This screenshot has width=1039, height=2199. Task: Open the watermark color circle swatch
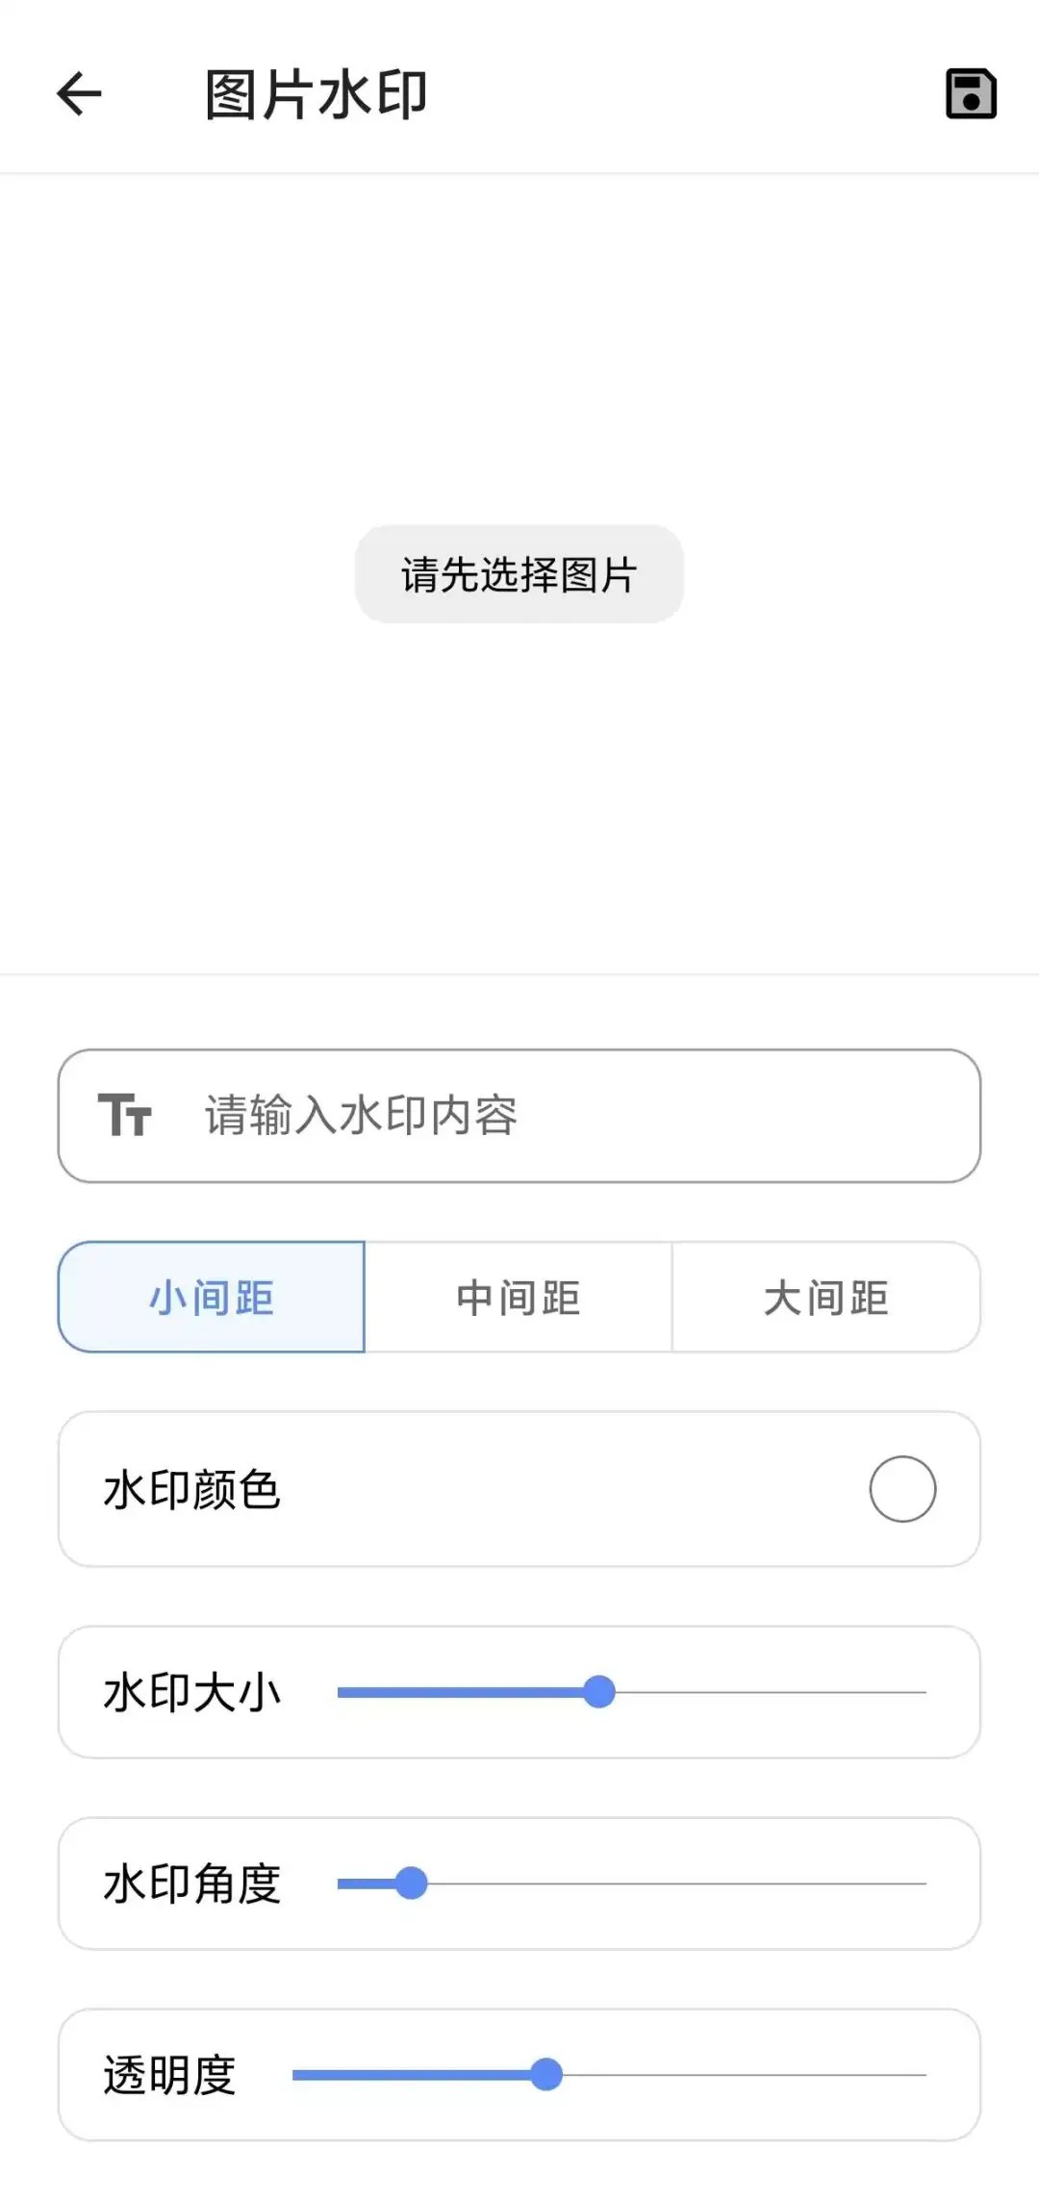(x=902, y=1489)
